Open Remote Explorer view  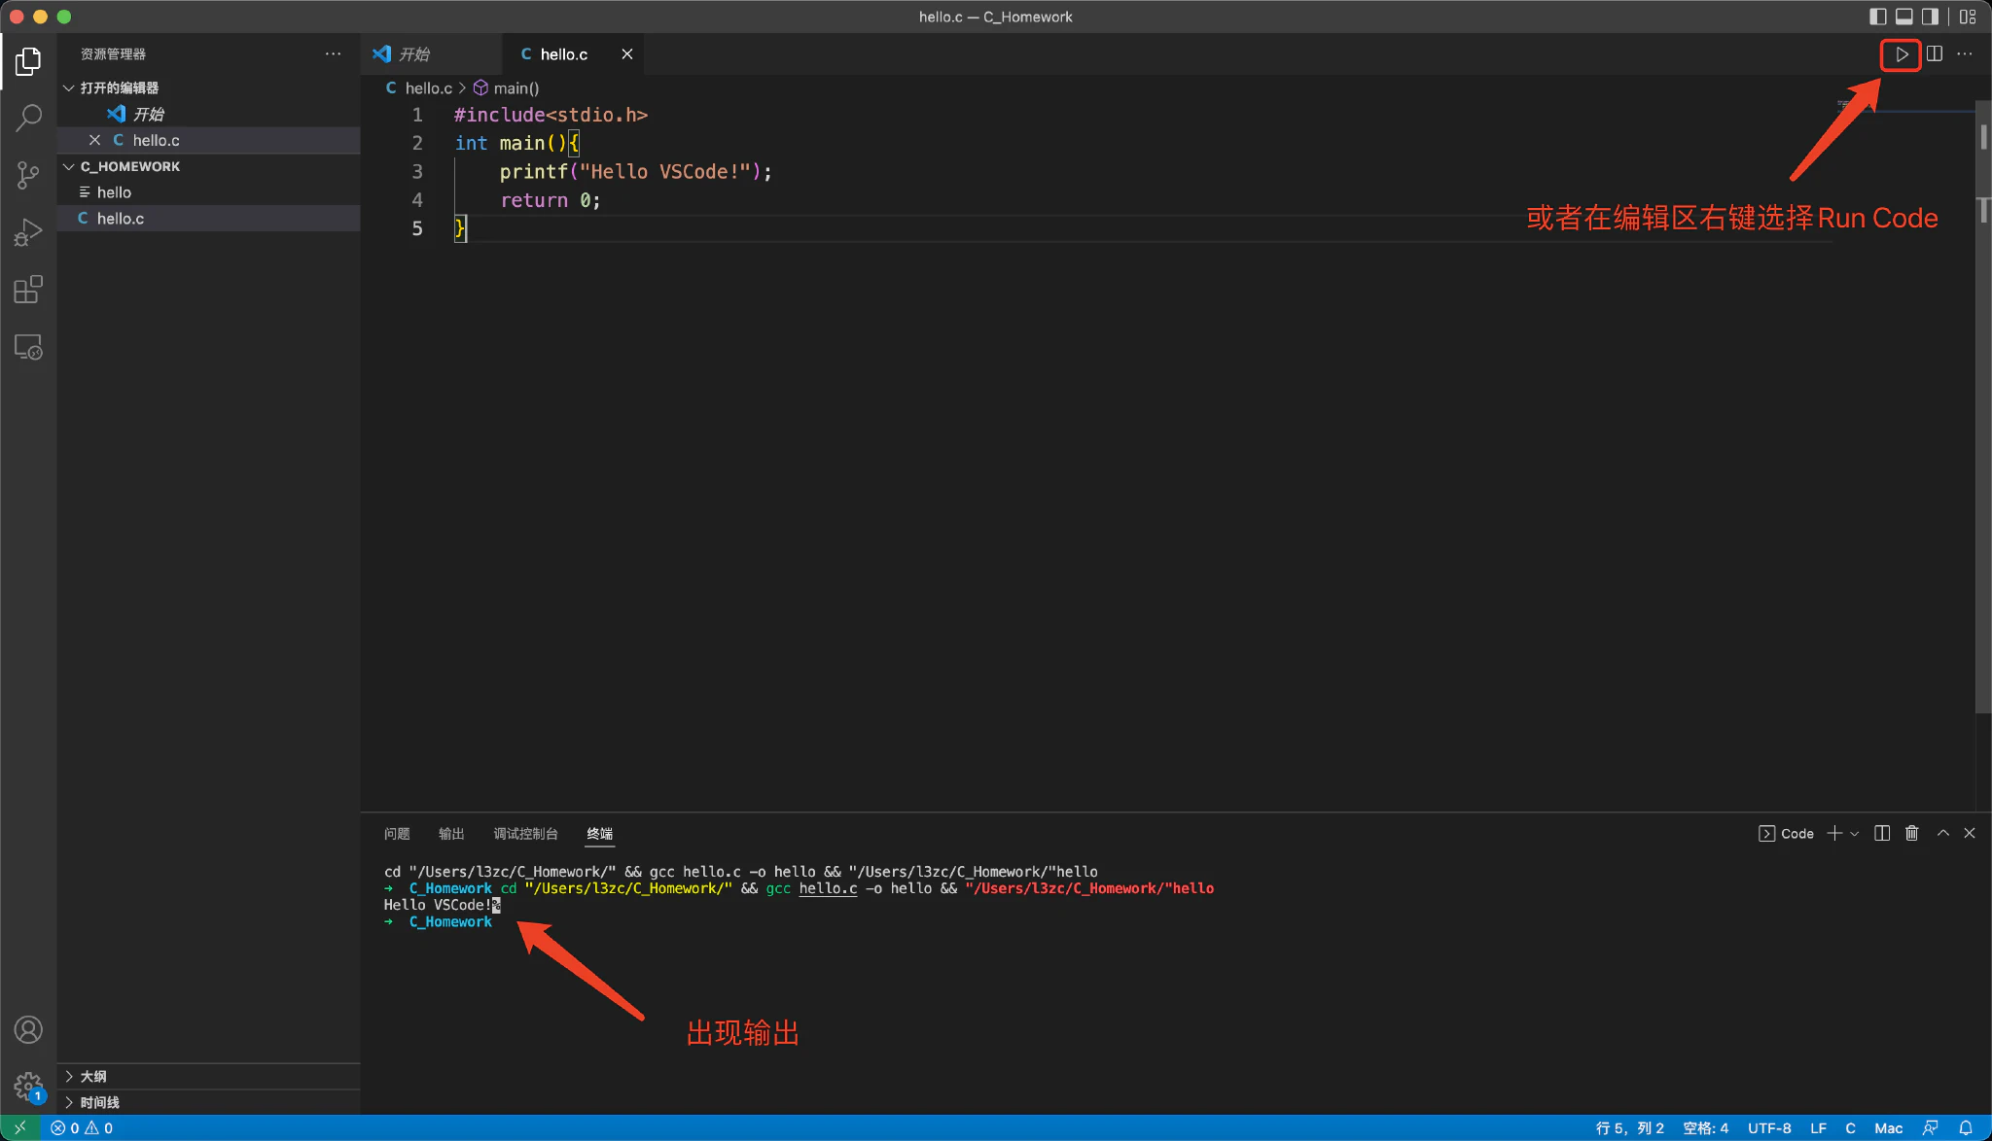pyautogui.click(x=28, y=347)
